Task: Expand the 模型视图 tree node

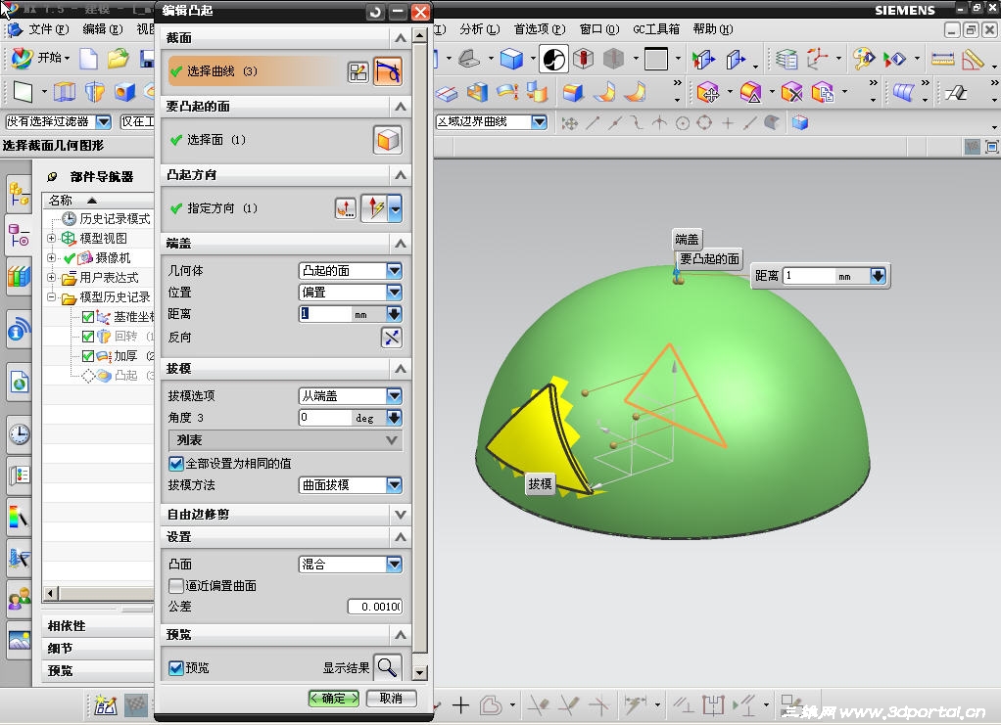Action: pyautogui.click(x=52, y=238)
